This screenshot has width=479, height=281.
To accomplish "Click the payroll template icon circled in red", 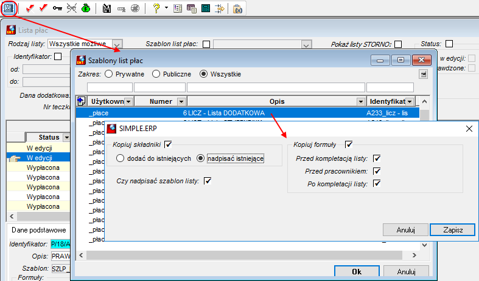I will [x=9, y=8].
